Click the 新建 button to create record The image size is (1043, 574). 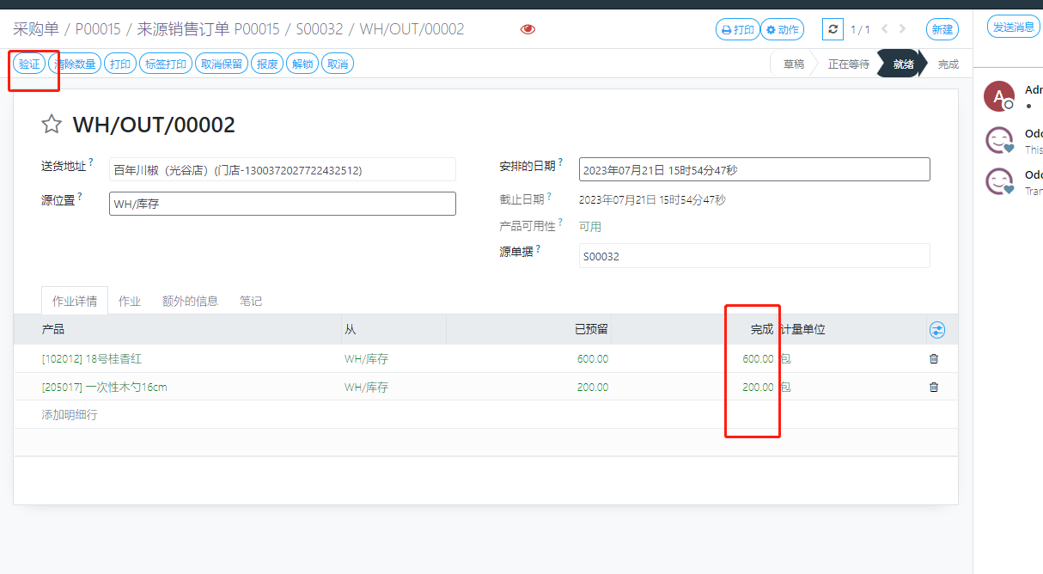[x=942, y=29]
